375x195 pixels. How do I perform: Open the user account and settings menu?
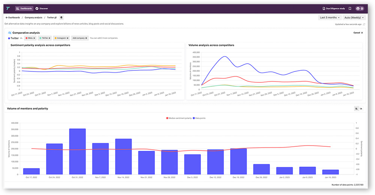(360, 8)
